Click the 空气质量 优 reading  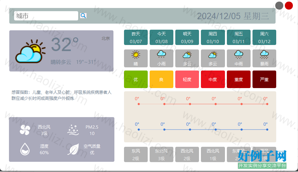92,149
